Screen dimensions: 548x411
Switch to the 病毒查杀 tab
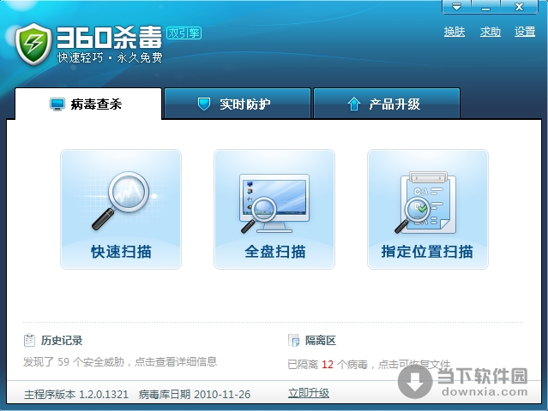click(x=88, y=104)
